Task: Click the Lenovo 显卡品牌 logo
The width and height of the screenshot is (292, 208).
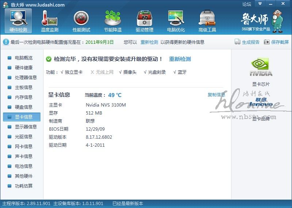Action: pyautogui.click(x=261, y=102)
